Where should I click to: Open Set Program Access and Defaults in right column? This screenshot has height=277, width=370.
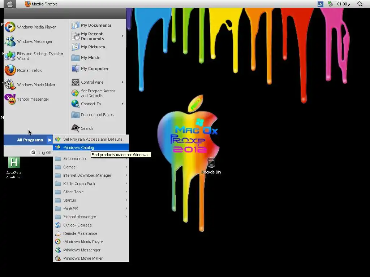(x=98, y=93)
